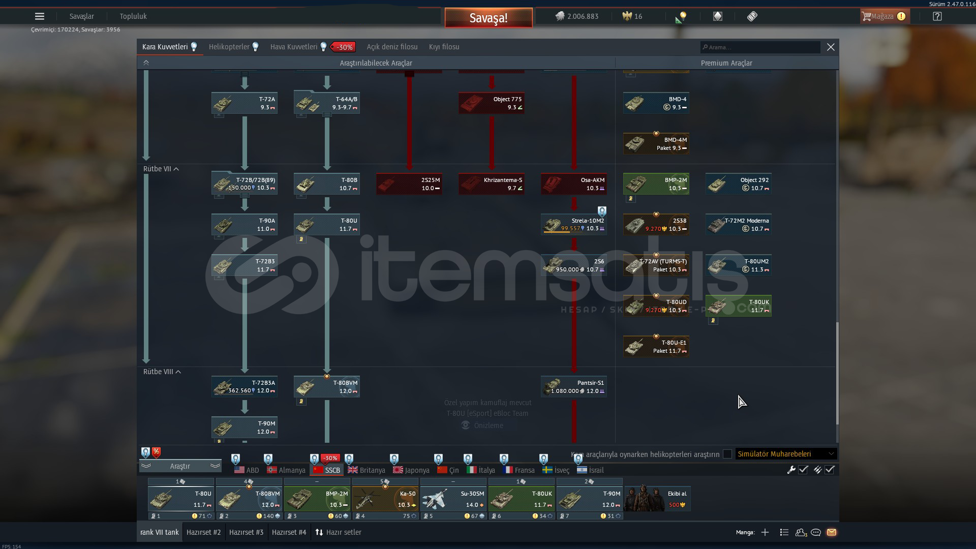Select the premium BMD-4 vehicle card
The image size is (976, 549).
[656, 103]
